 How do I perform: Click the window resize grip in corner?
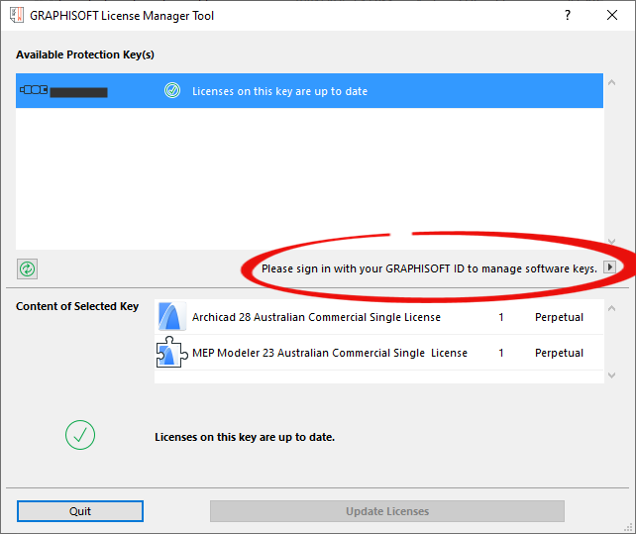click(x=628, y=527)
